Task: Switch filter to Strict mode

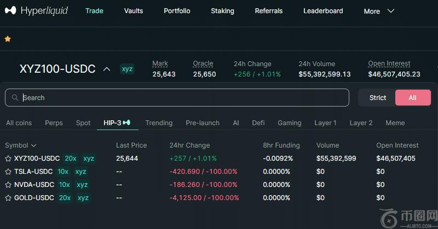Action: (x=378, y=98)
